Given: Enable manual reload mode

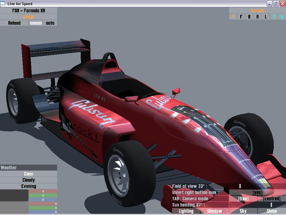Looking at the screenshot, I should (x=36, y=23).
